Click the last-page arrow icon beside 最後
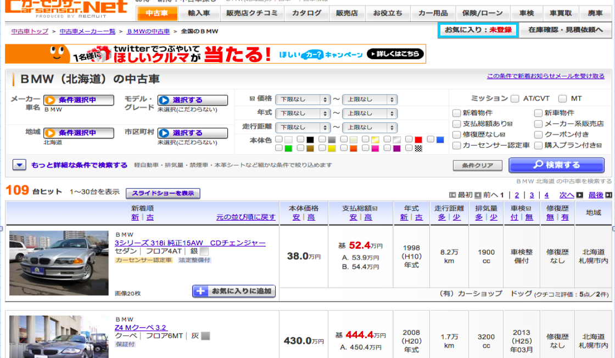This screenshot has width=615, height=358. tap(608, 195)
